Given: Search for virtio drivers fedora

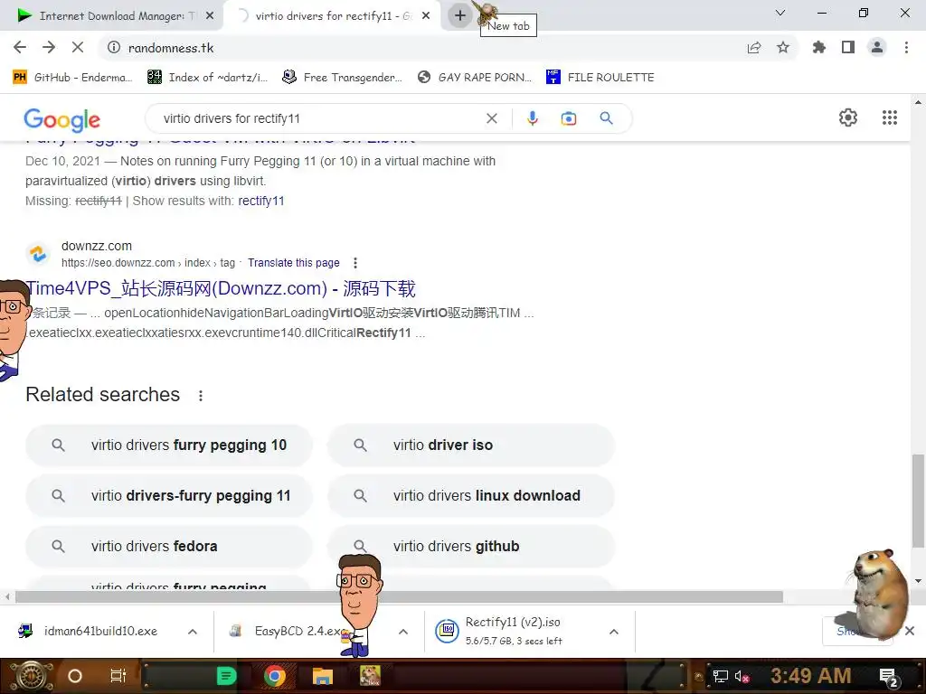Looking at the screenshot, I should pos(168,547).
